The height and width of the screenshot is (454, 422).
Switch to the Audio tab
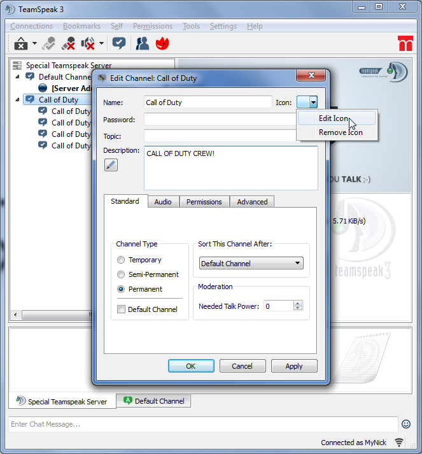coord(163,202)
